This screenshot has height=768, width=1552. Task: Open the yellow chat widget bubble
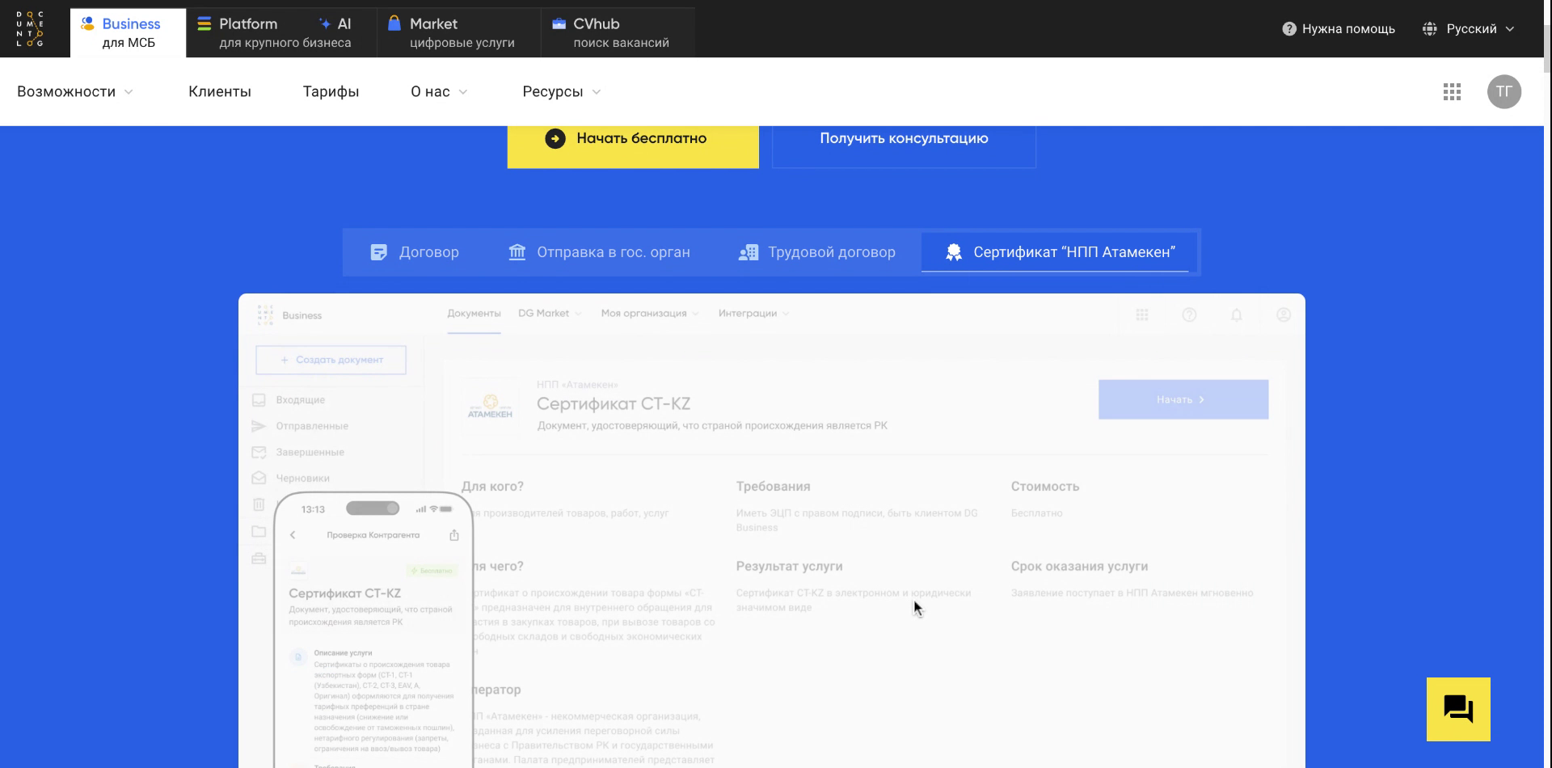point(1458,709)
